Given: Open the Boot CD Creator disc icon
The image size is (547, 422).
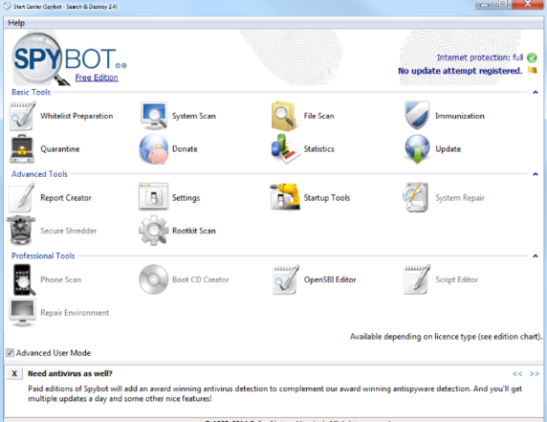Looking at the screenshot, I should click(x=154, y=279).
